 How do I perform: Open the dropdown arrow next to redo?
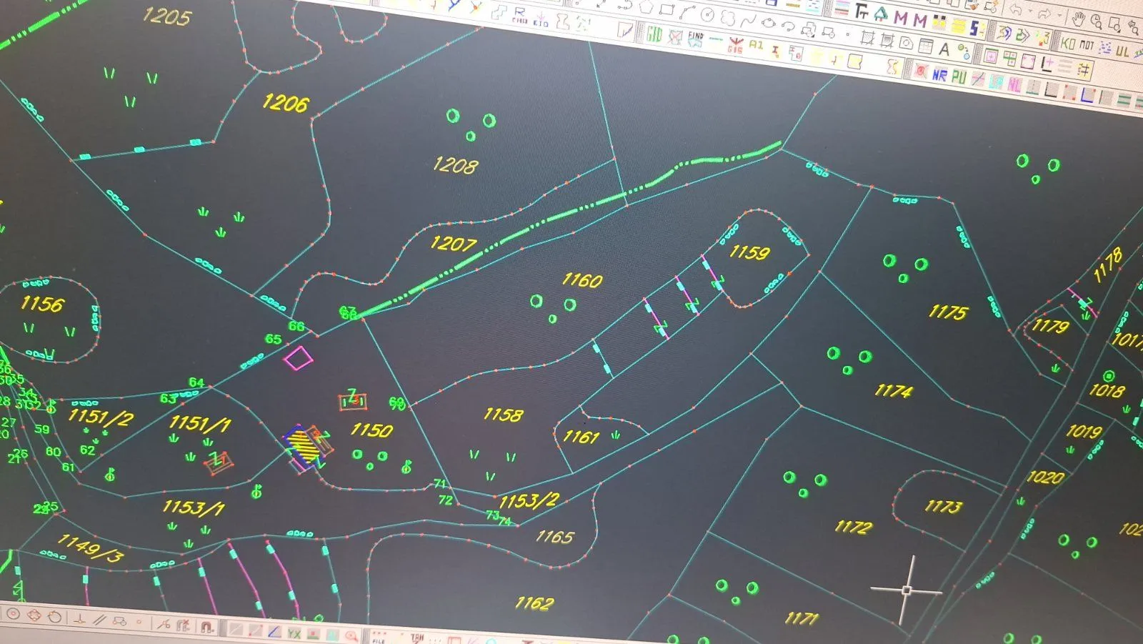tap(1059, 15)
